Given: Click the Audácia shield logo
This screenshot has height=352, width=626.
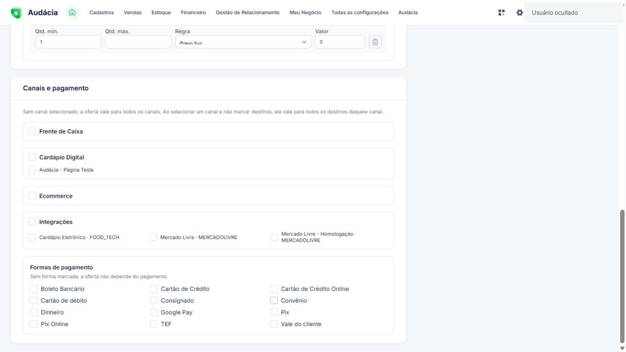Looking at the screenshot, I should (16, 13).
